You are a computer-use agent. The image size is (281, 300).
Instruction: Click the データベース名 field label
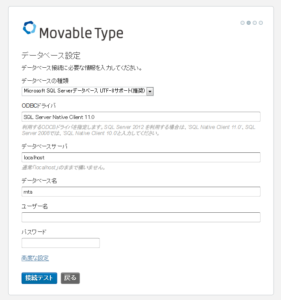coord(39,181)
